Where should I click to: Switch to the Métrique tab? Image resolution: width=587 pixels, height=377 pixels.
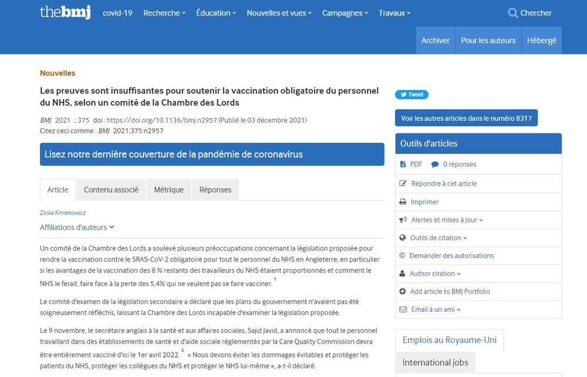coord(168,190)
